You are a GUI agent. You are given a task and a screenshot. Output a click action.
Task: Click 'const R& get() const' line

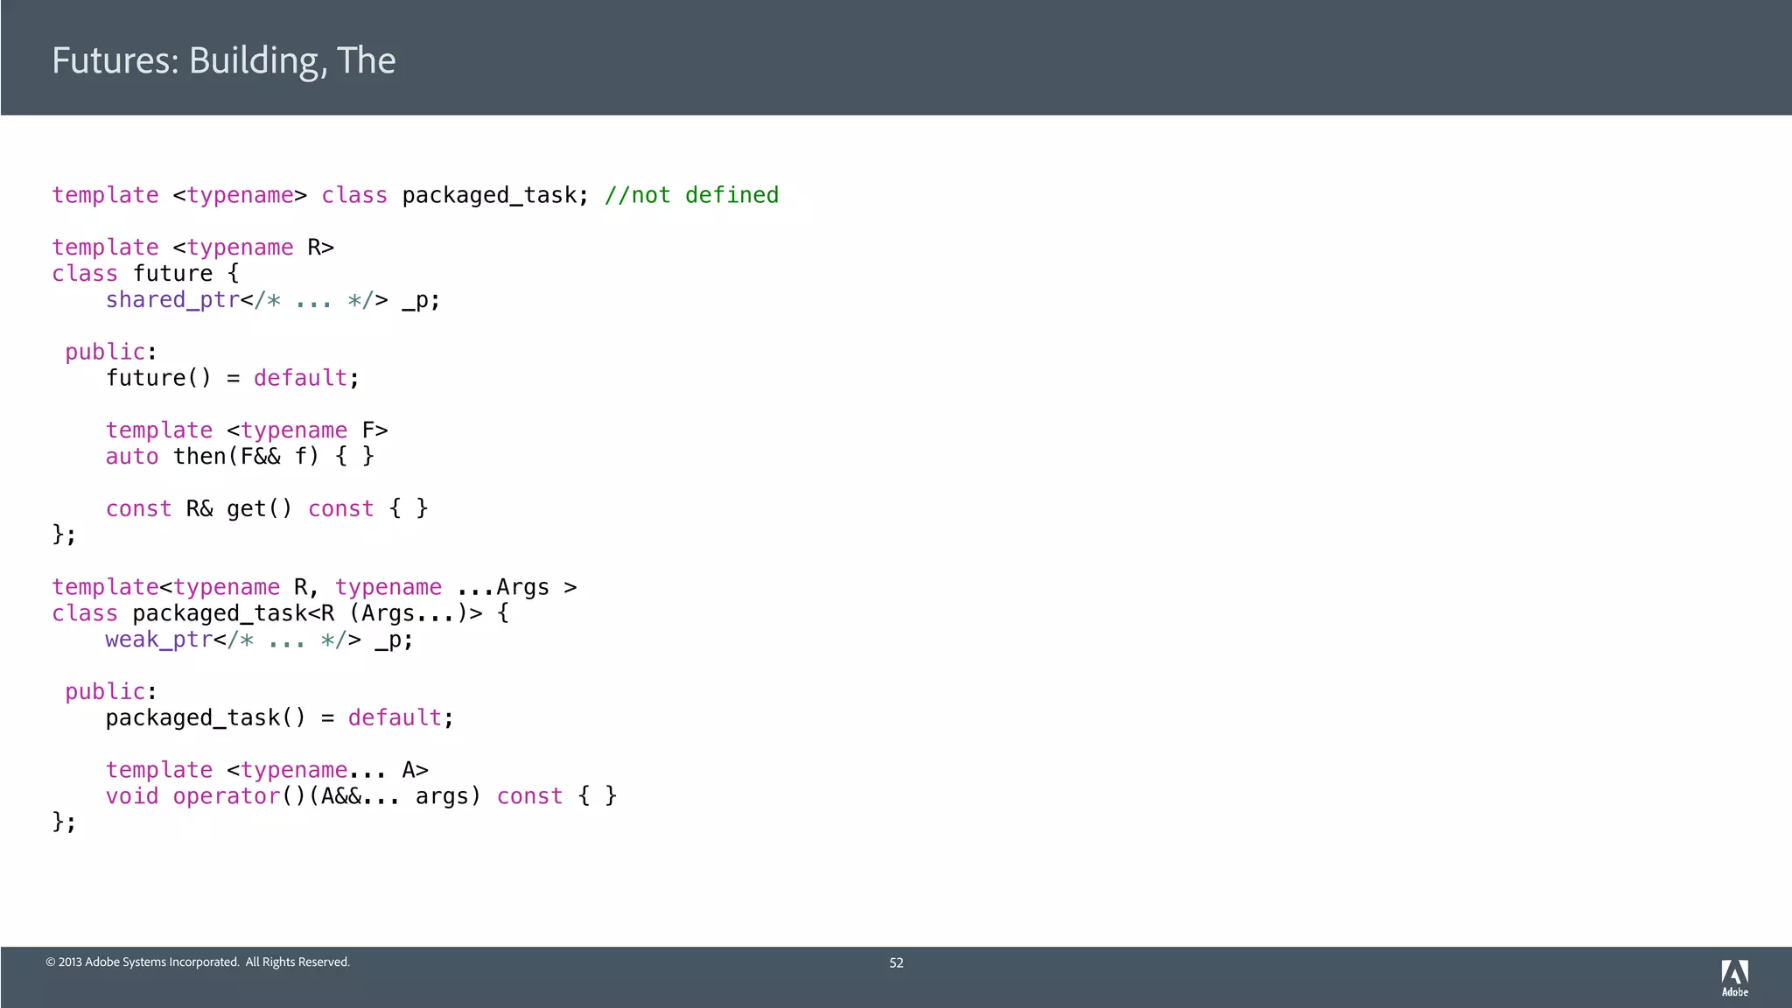pyautogui.click(x=266, y=508)
